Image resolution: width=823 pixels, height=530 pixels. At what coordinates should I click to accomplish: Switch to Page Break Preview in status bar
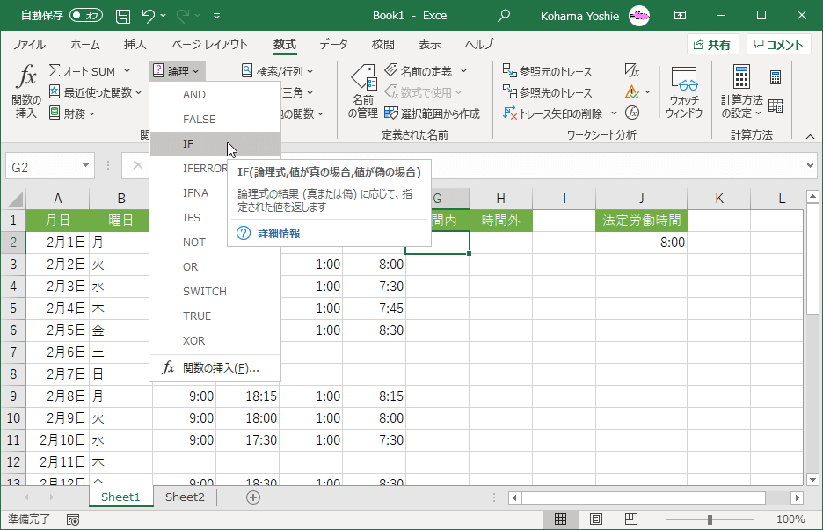click(631, 519)
